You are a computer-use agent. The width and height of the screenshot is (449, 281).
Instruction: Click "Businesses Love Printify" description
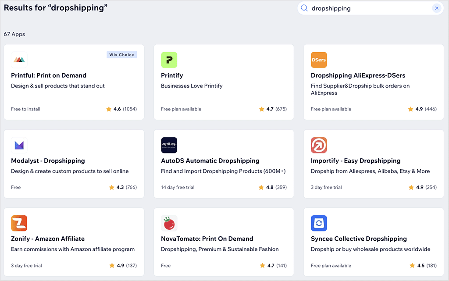[192, 86]
